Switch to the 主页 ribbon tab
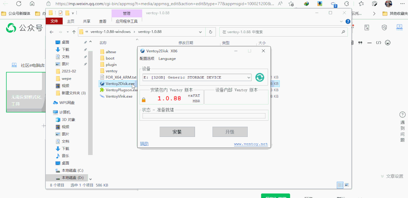The width and height of the screenshot is (408, 198). coord(70,21)
